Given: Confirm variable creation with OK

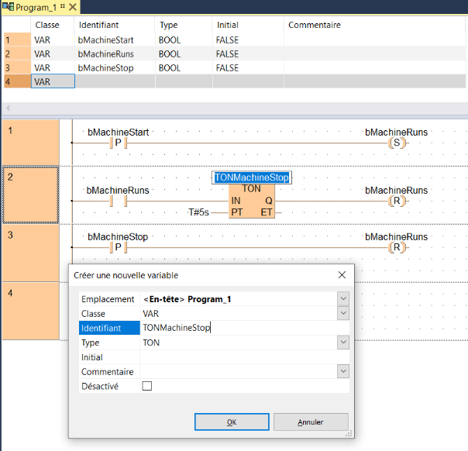Looking at the screenshot, I should pyautogui.click(x=231, y=422).
